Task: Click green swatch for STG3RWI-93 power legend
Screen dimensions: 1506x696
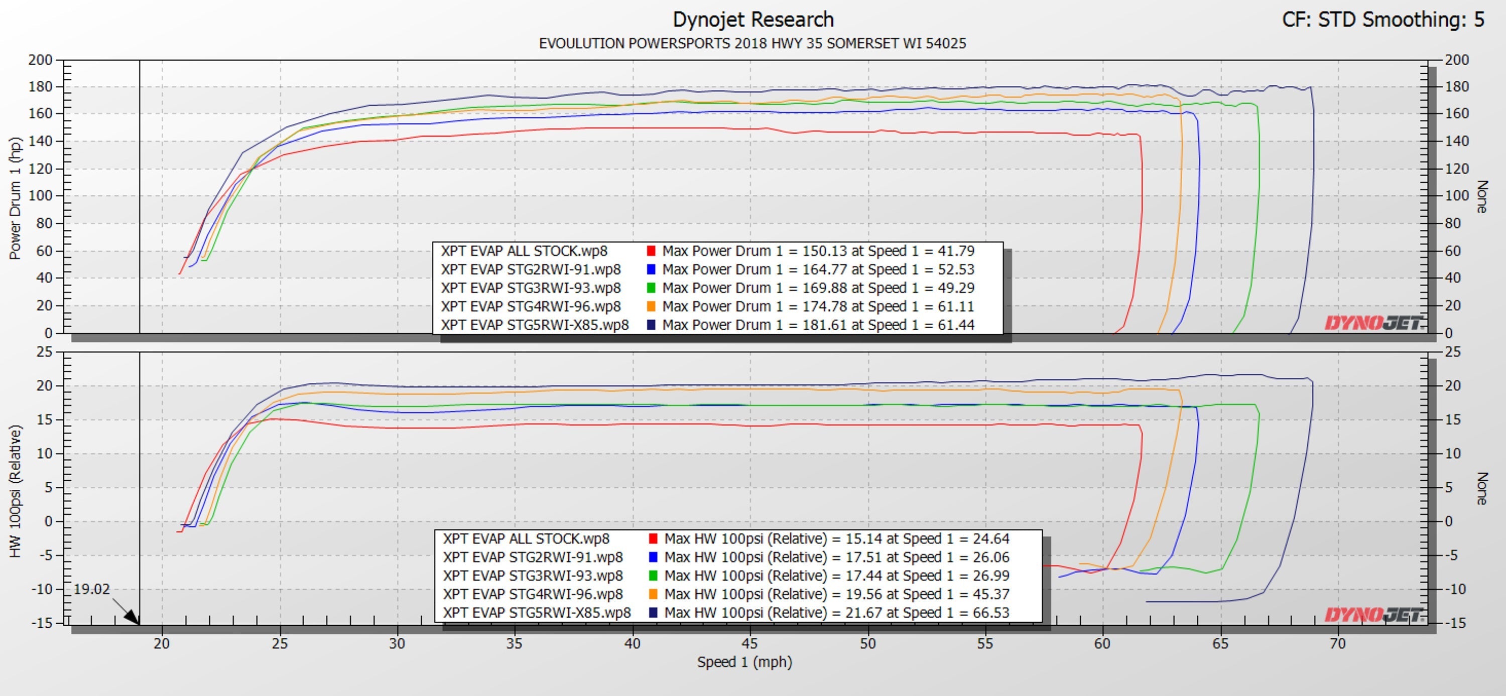Action: point(651,288)
